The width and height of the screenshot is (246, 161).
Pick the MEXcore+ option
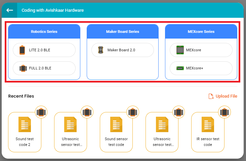201,68
